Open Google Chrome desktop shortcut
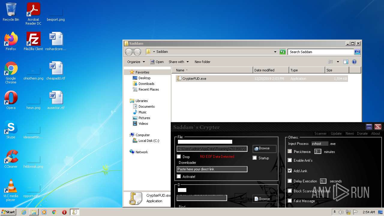 (11, 72)
